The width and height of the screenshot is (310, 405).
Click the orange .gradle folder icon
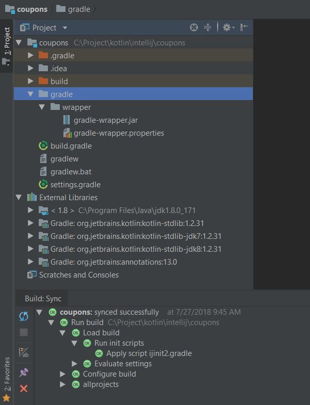pyautogui.click(x=43, y=55)
